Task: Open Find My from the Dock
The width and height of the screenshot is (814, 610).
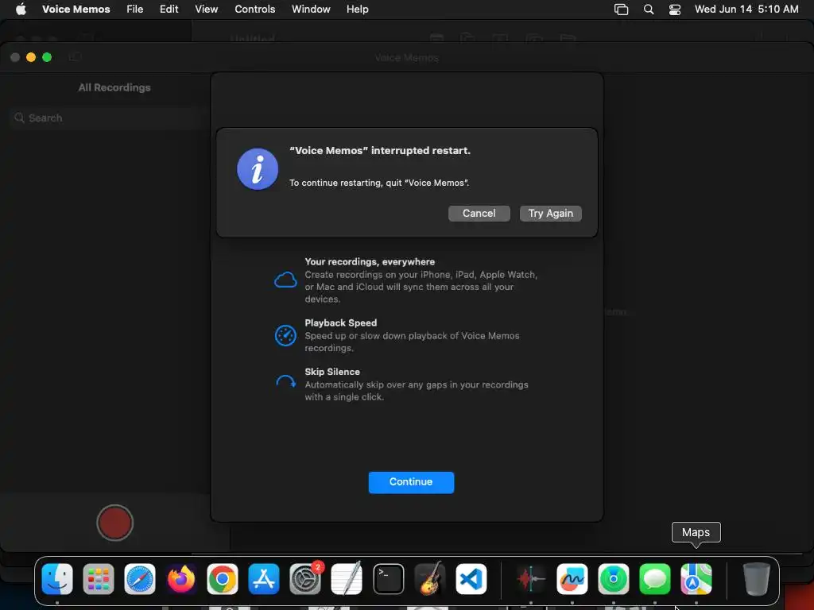Action: coord(614,578)
